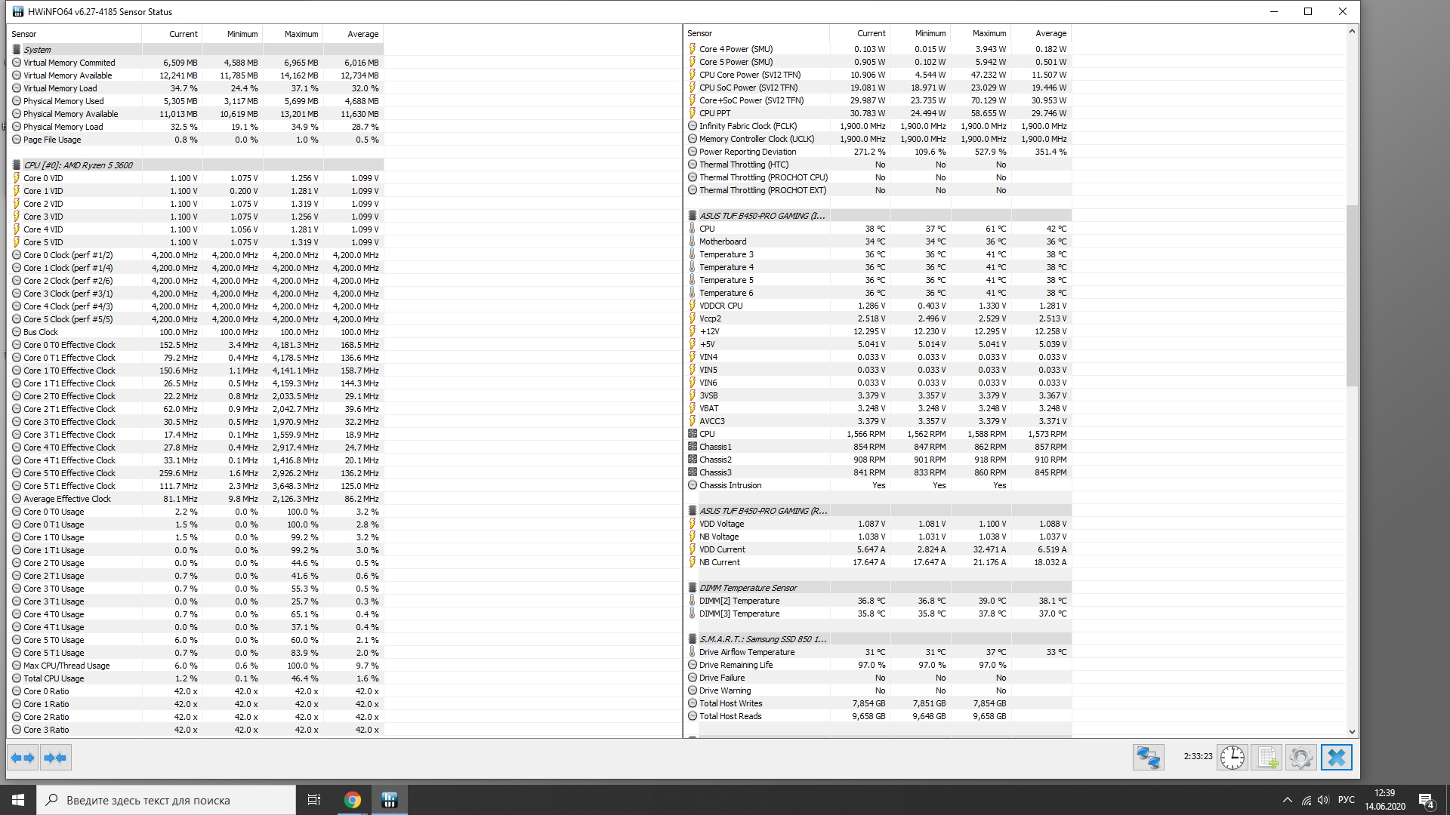
Task: Collapse the DIMM Temperature Sensor group
Action: coord(748,588)
